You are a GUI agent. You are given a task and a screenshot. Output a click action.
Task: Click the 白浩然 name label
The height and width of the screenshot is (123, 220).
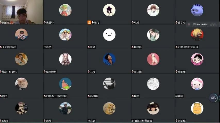(x=47, y=47)
